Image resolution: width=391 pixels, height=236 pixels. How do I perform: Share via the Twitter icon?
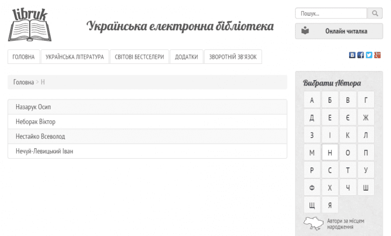[369, 55]
